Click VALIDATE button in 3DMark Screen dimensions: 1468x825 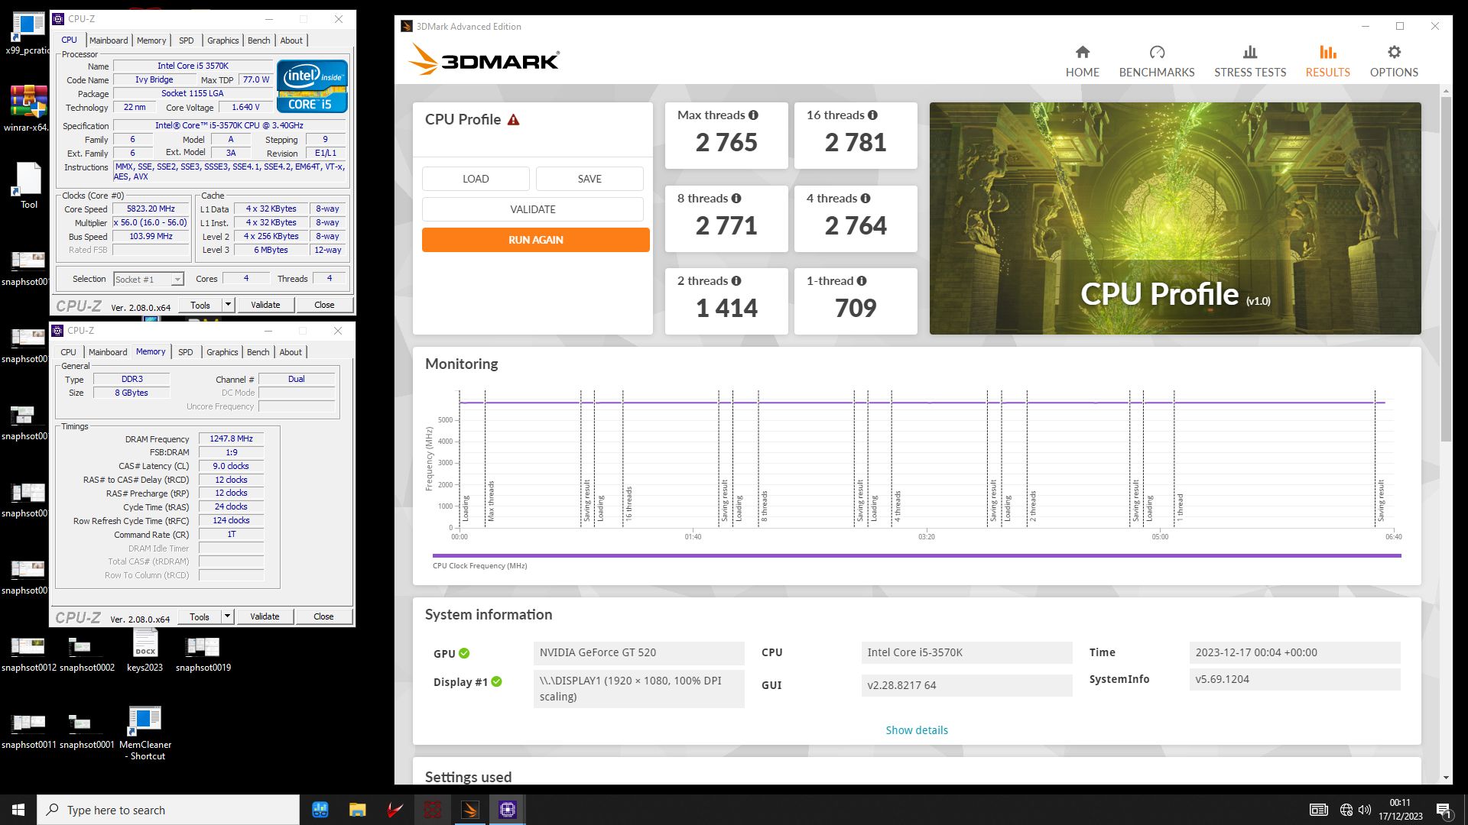tap(533, 209)
